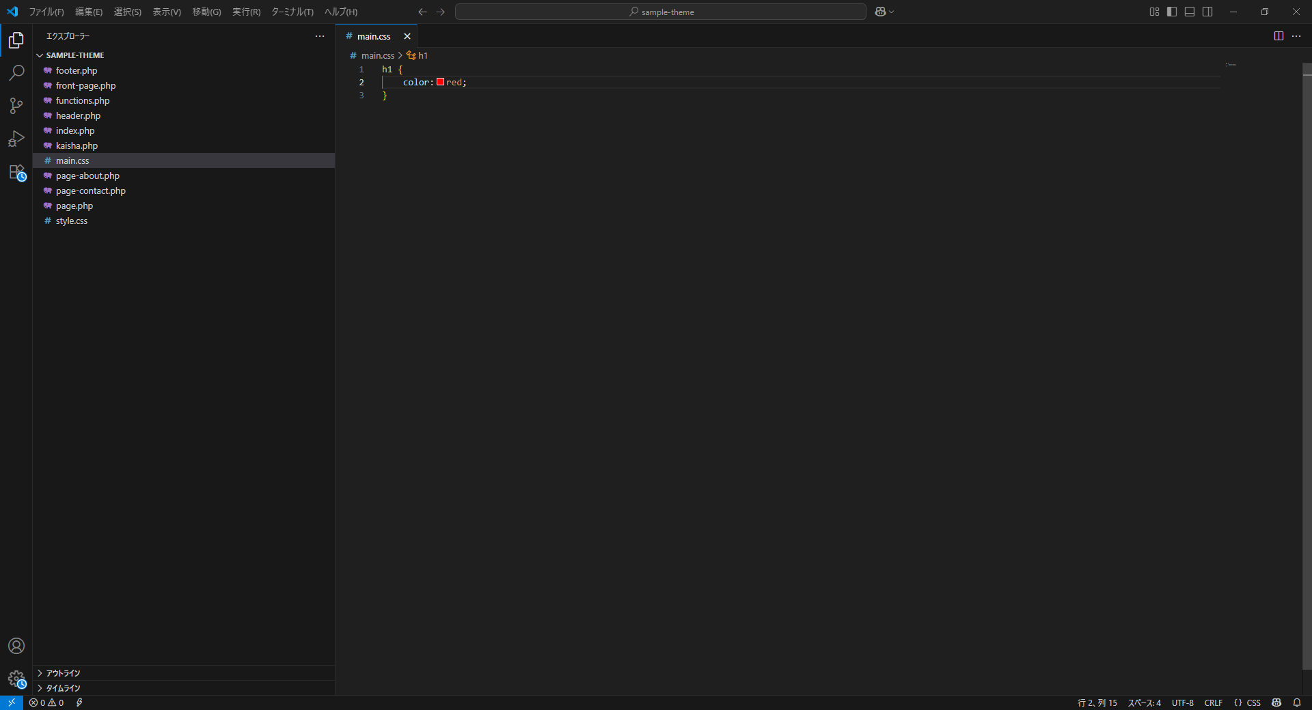Open the Search view in activity bar
The image size is (1312, 710).
click(16, 72)
